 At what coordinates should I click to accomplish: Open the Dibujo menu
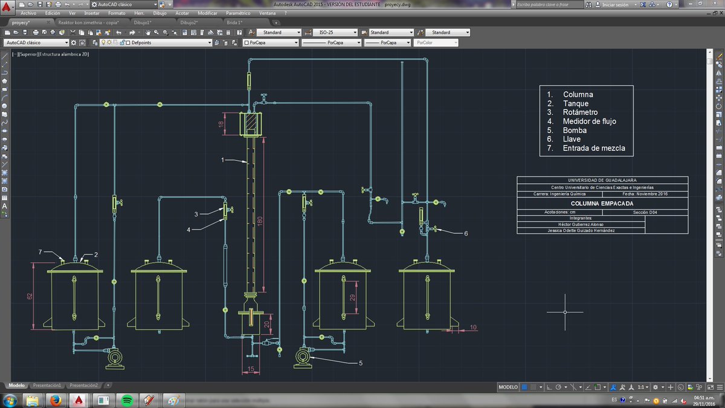tap(160, 13)
